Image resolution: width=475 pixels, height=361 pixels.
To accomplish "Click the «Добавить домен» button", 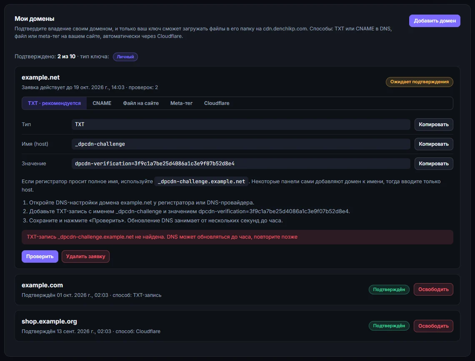I will click(435, 21).
